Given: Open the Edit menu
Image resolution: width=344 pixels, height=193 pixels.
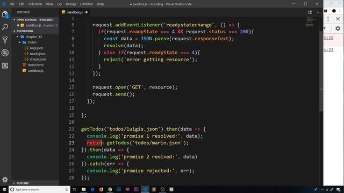Looking at the screenshot, I should pyautogui.click(x=21, y=4).
